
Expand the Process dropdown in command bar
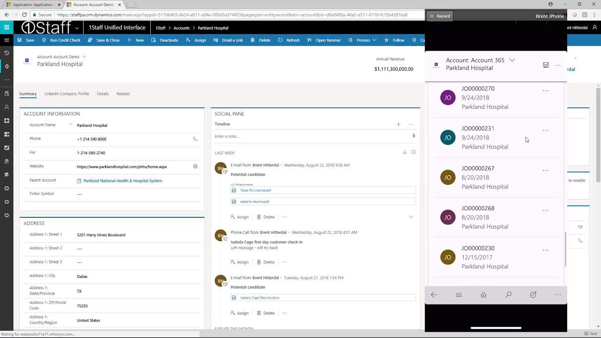point(374,40)
